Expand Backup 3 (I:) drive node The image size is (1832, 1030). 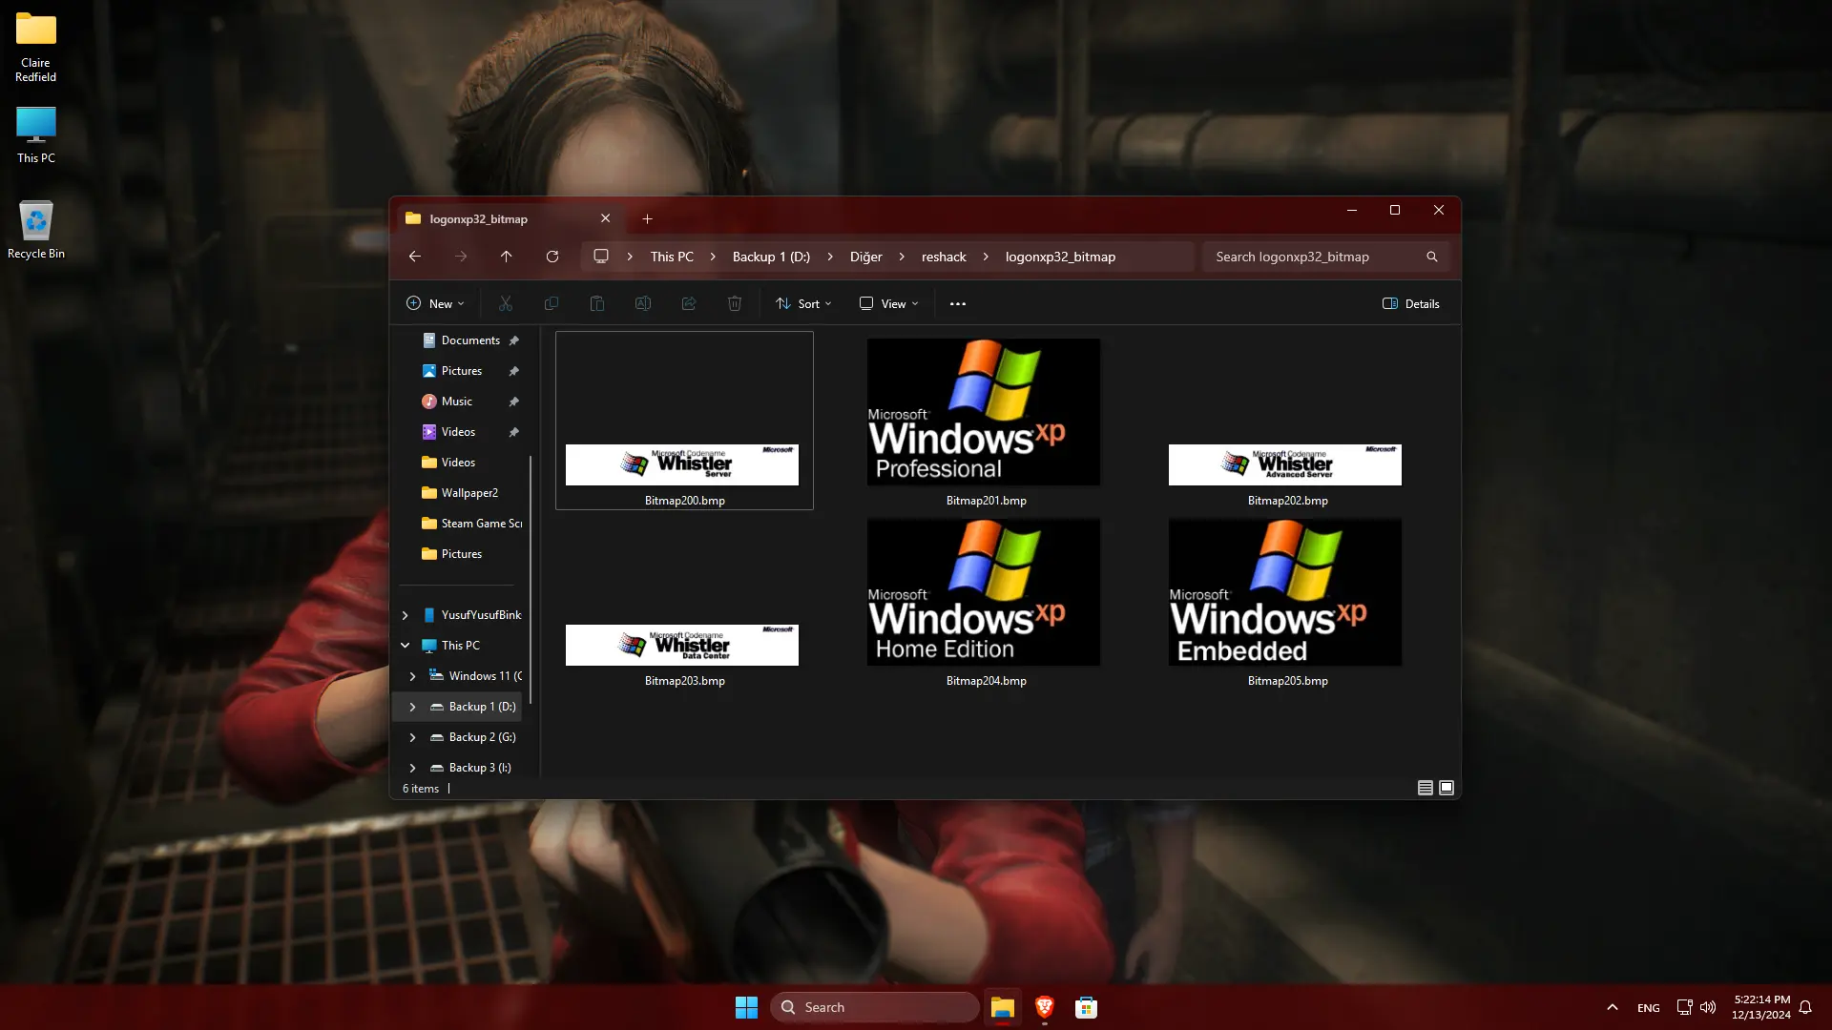click(x=412, y=768)
